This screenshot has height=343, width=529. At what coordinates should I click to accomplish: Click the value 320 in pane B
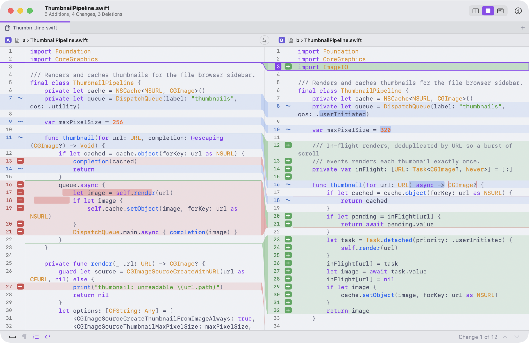click(x=385, y=130)
